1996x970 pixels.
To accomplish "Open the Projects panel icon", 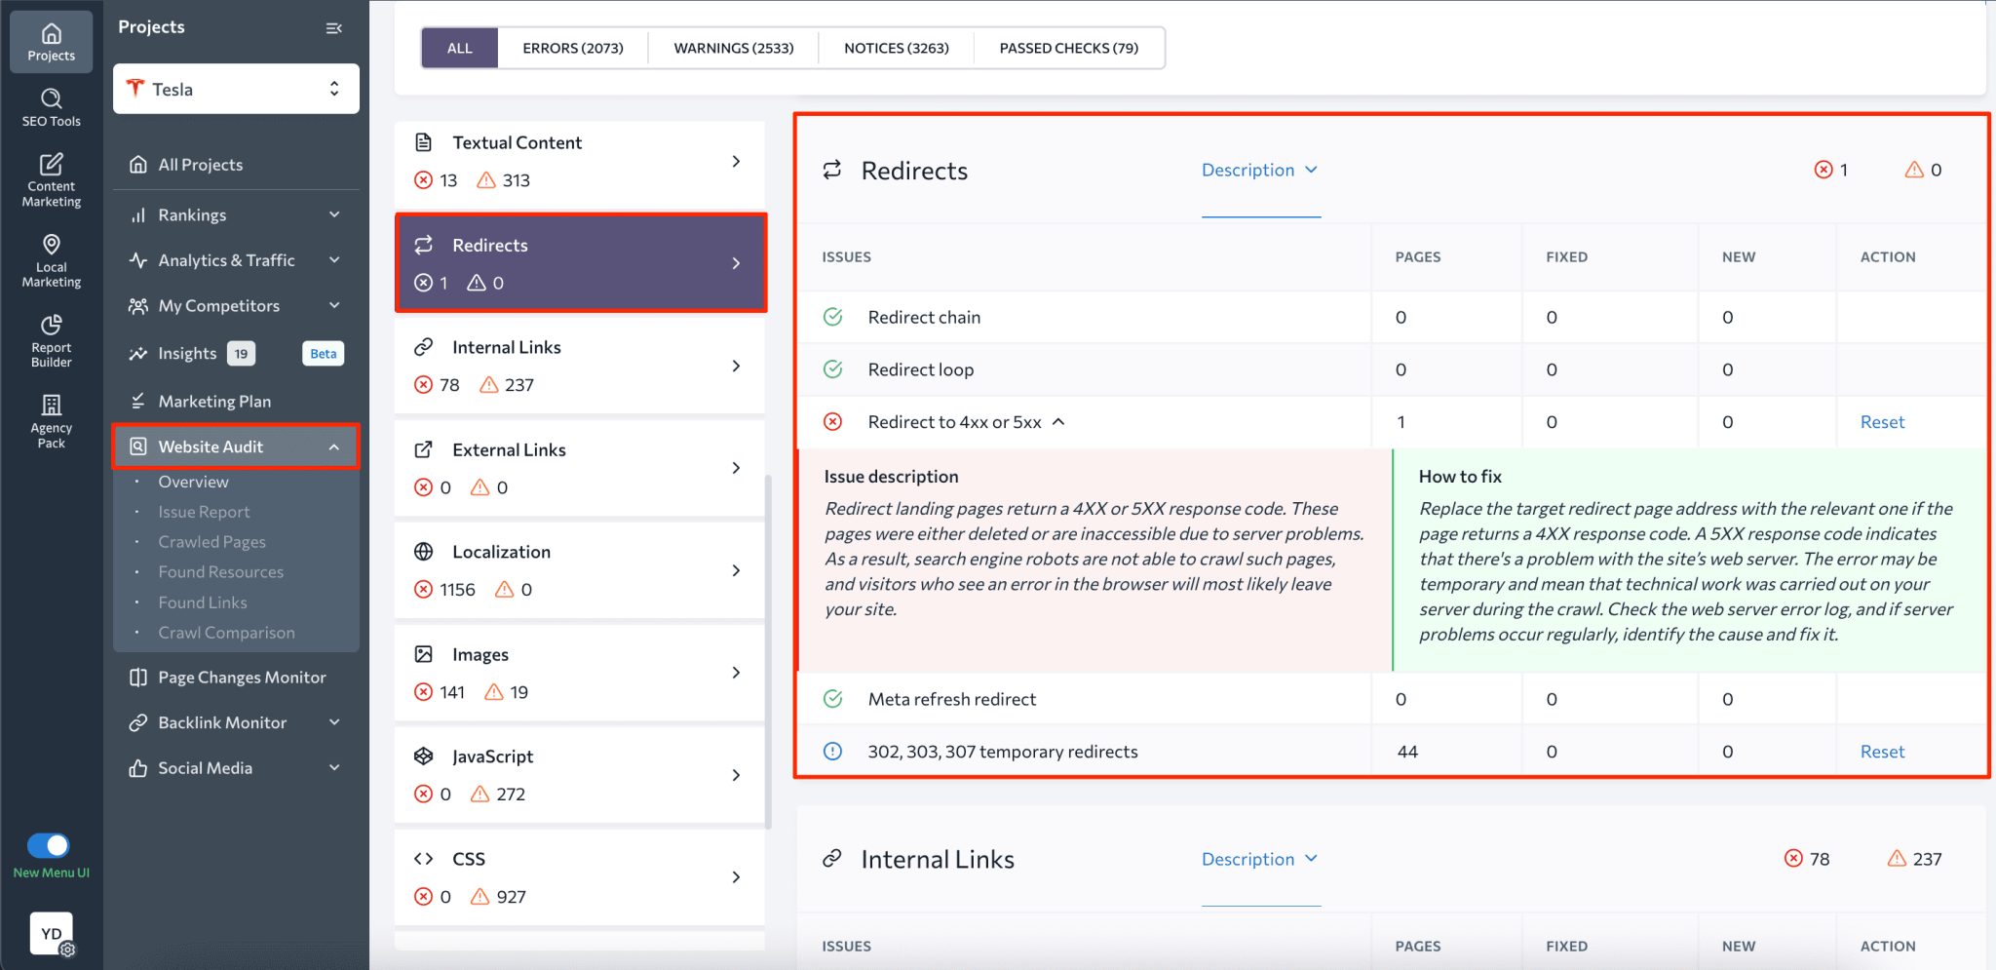I will click(51, 41).
